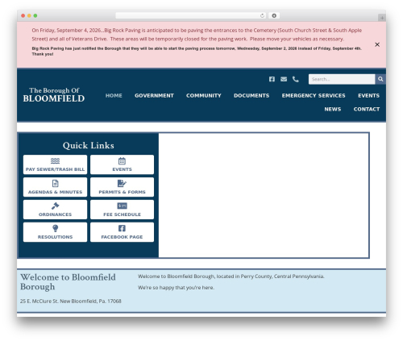The height and width of the screenshot is (341, 403).
Task: Focus the Search input field
Action: click(342, 79)
